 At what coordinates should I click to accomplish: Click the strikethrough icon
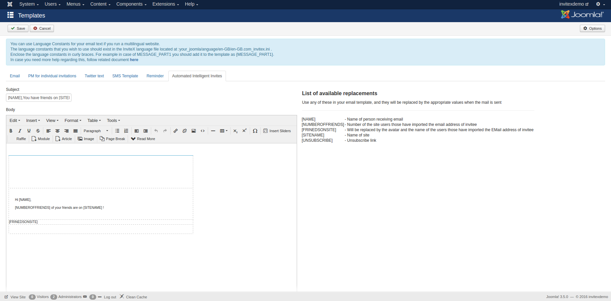(x=38, y=131)
